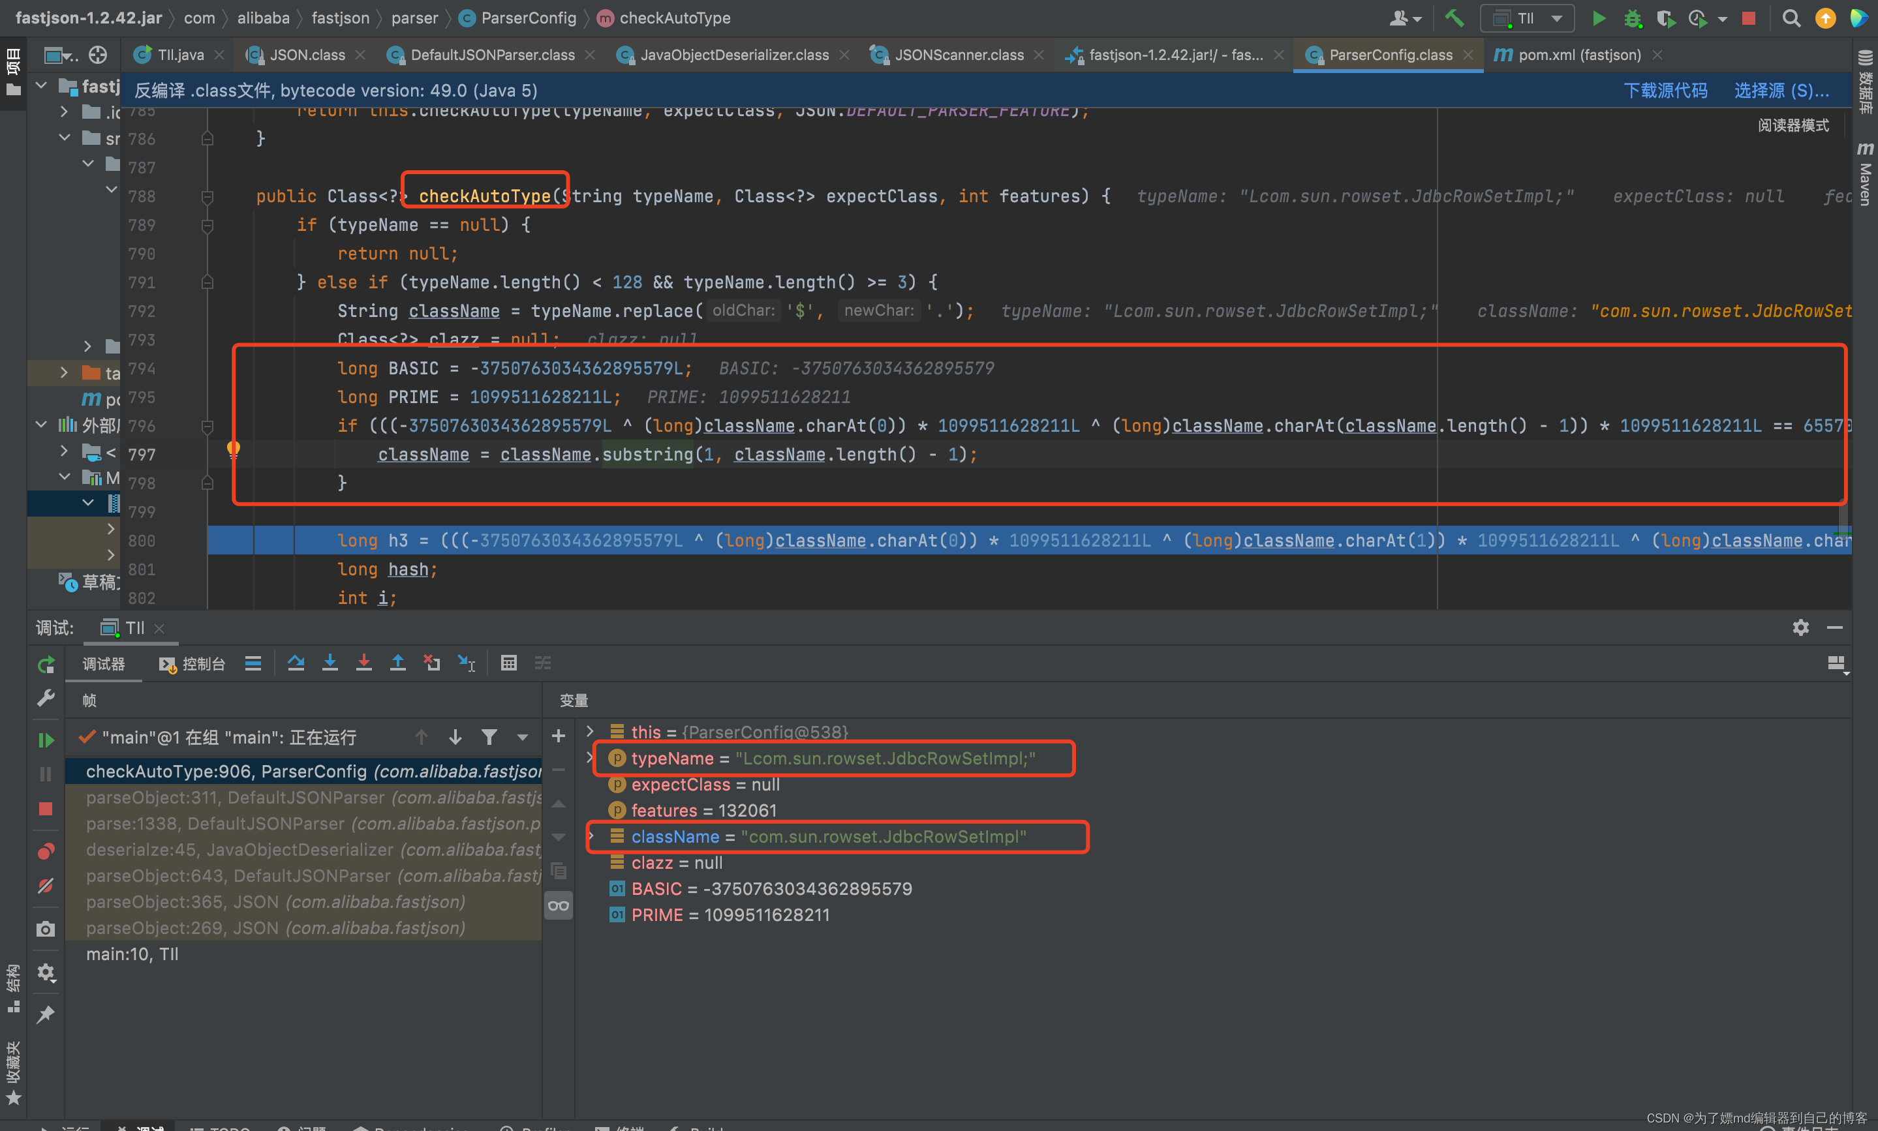The width and height of the screenshot is (1878, 1131).
Task: Select the 调试器 debugger tab
Action: click(x=104, y=664)
